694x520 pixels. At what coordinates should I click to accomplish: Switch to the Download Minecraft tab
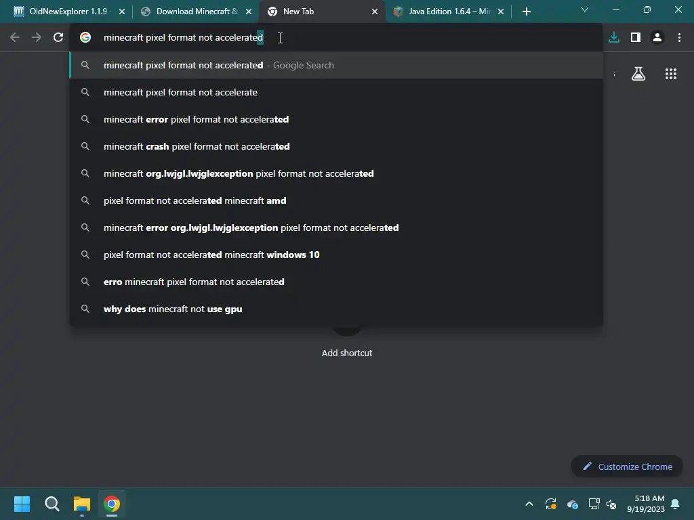[x=197, y=12]
